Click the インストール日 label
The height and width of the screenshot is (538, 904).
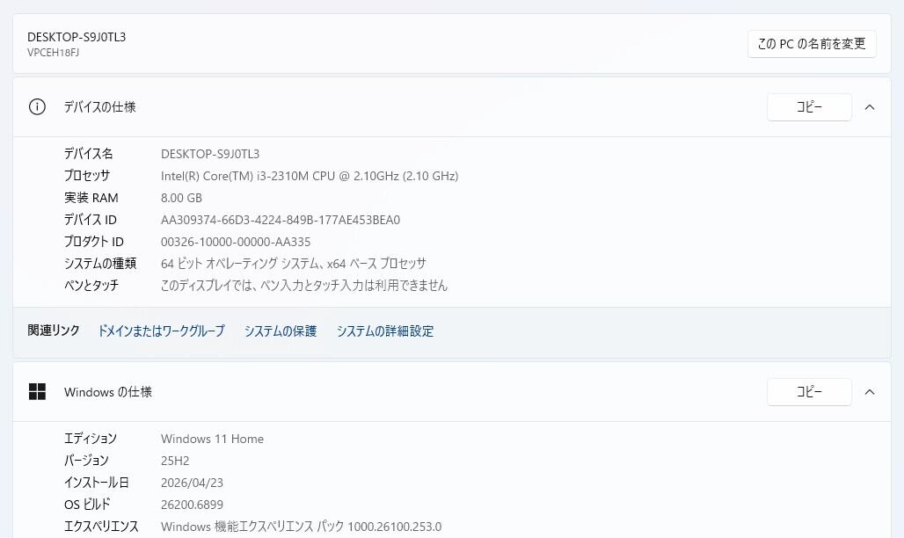coord(96,483)
